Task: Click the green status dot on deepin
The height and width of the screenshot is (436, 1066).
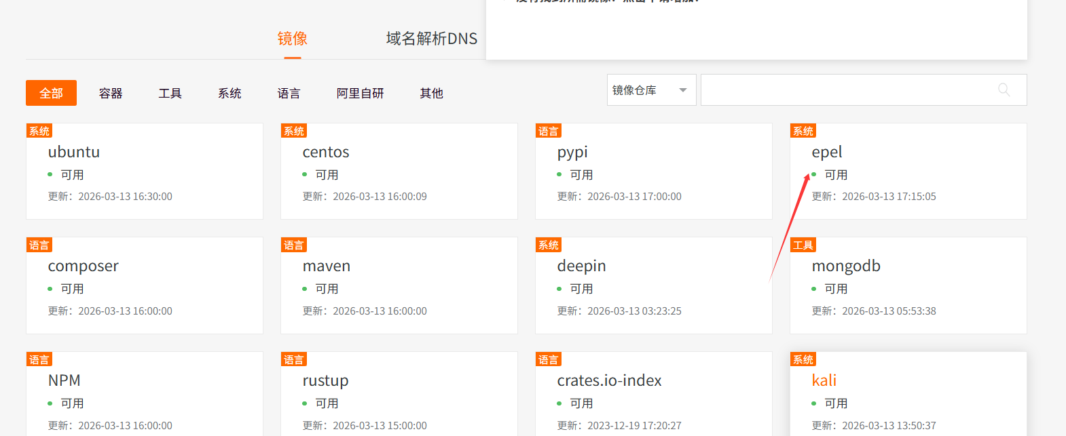Action: point(559,289)
